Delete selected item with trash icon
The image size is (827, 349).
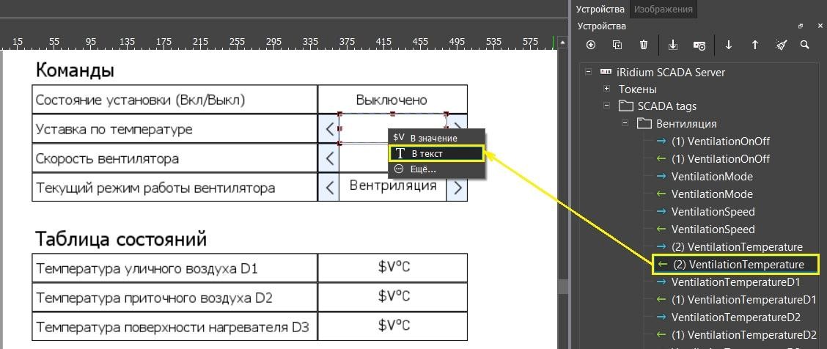(x=644, y=45)
